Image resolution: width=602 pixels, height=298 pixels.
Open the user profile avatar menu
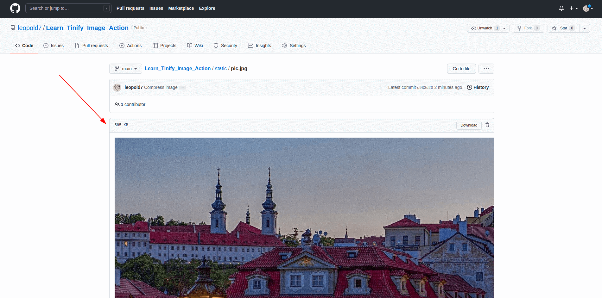coord(587,8)
